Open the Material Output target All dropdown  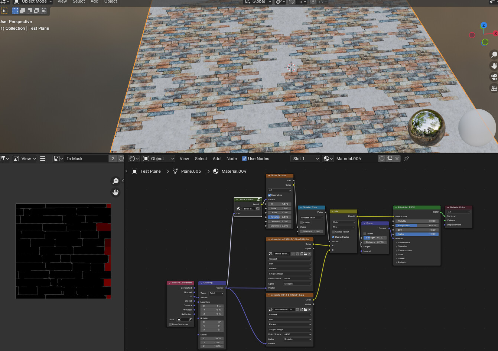[x=459, y=212]
